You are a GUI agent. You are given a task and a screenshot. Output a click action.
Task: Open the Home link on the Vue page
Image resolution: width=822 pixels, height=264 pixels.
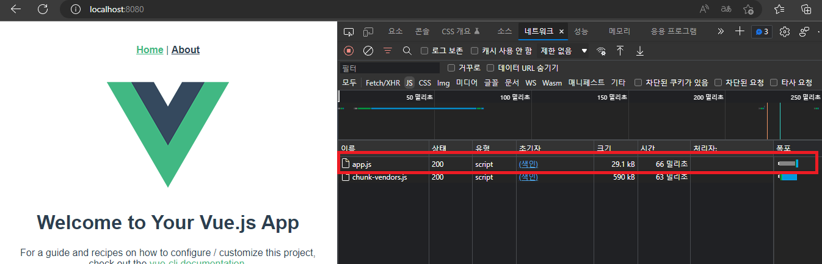150,50
